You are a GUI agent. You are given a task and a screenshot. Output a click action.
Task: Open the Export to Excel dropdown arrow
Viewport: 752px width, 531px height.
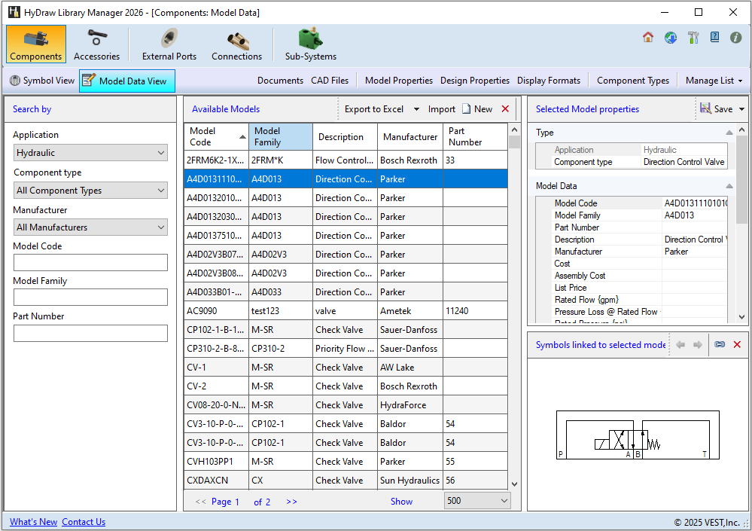coord(416,109)
